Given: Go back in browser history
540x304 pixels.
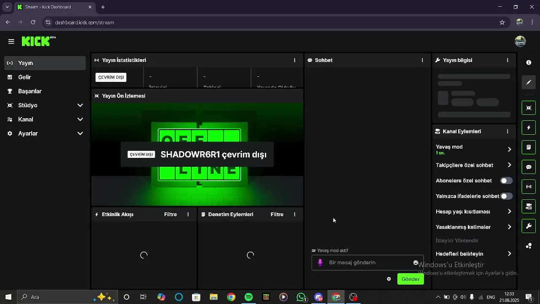Looking at the screenshot, I should click(8, 22).
